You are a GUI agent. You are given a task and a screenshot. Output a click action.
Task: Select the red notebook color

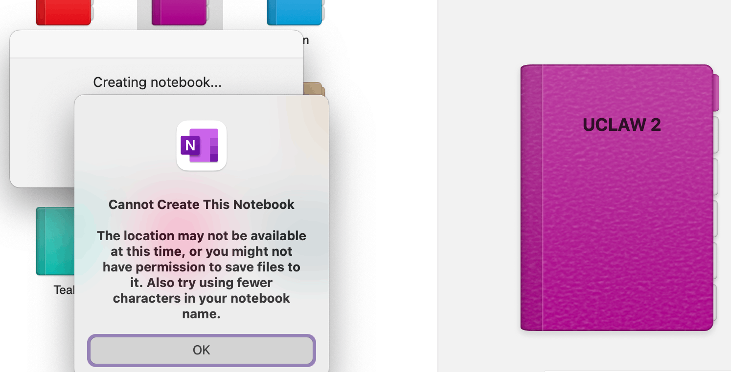point(64,12)
